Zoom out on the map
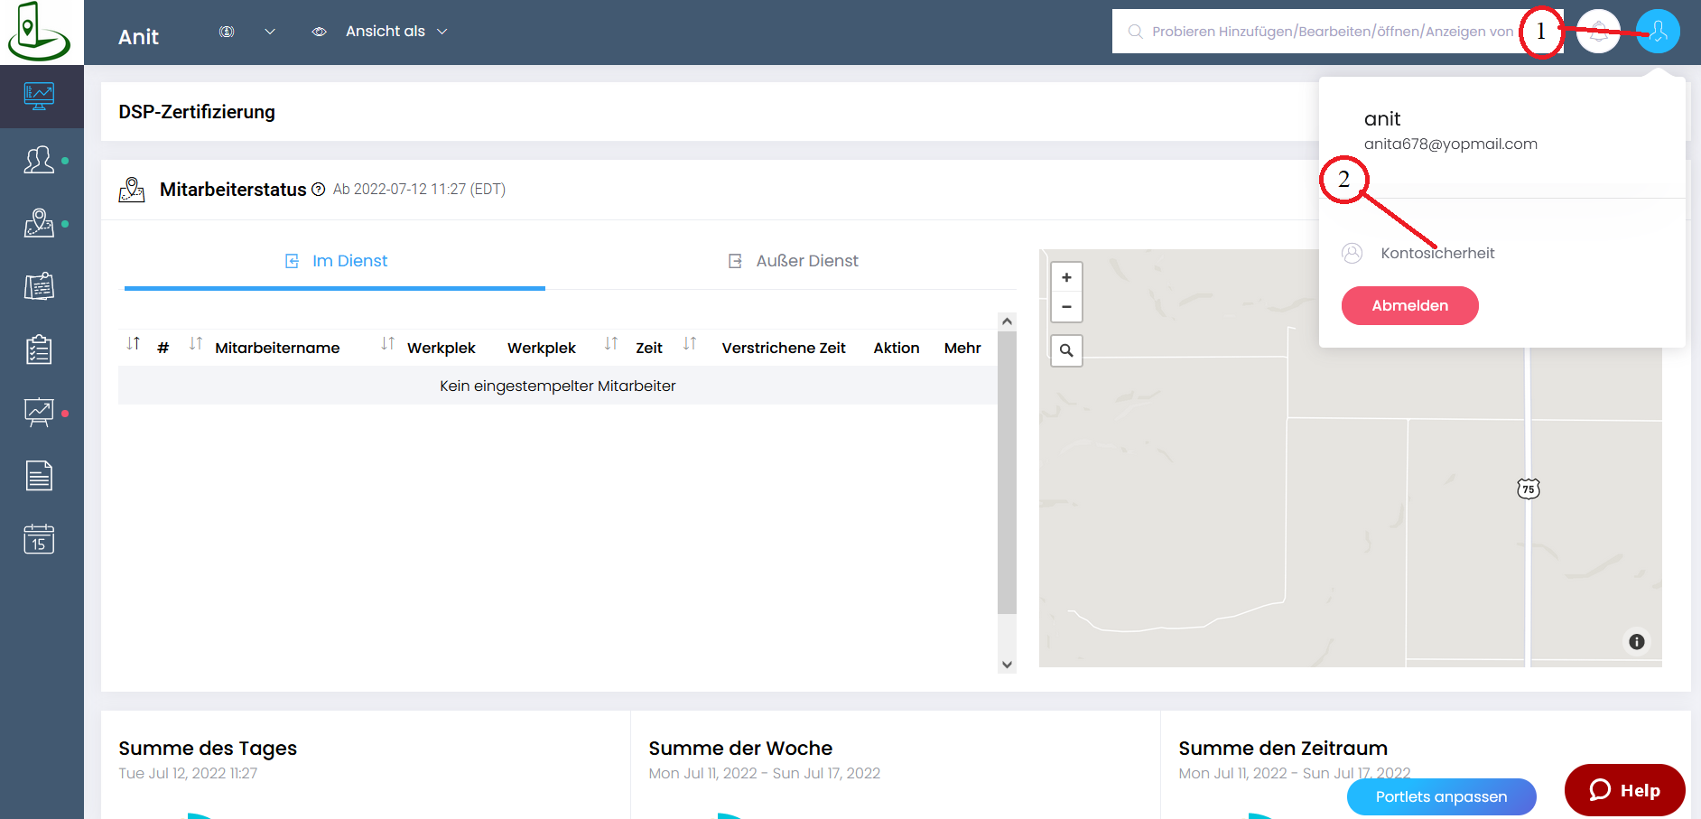The width and height of the screenshot is (1701, 819). coord(1066,307)
